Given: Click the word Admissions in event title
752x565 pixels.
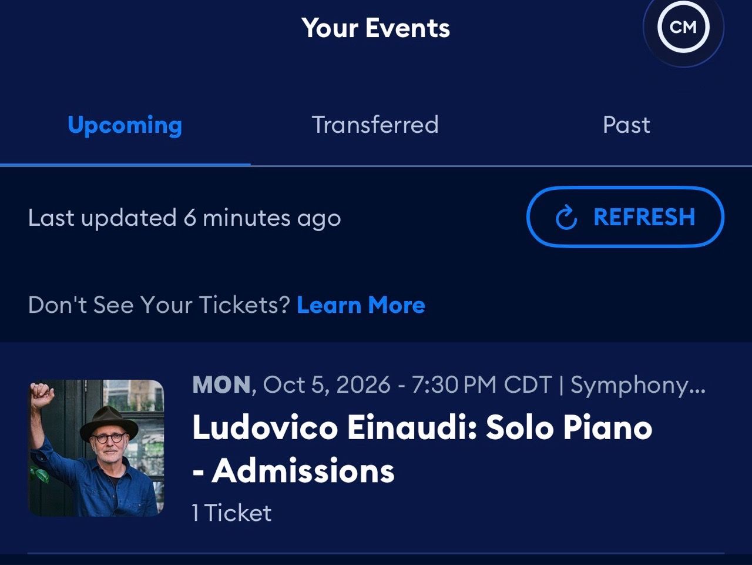Looking at the screenshot, I should tap(303, 471).
